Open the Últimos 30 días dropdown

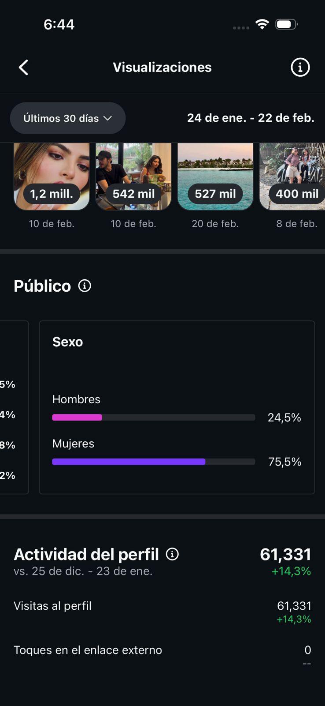point(68,118)
